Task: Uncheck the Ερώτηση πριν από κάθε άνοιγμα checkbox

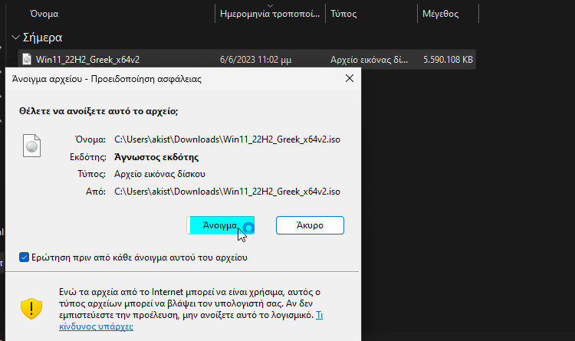Action: [25, 257]
